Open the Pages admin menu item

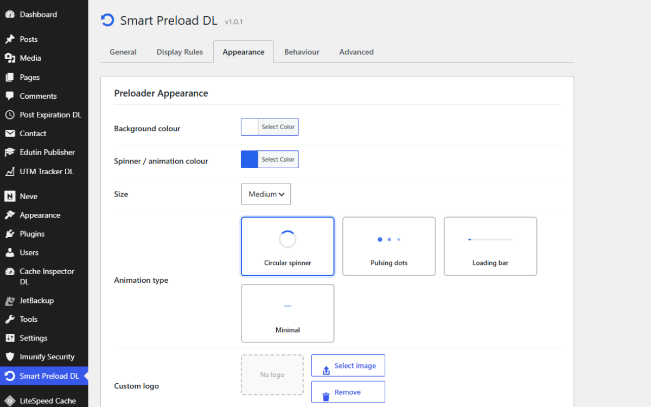(x=44, y=77)
